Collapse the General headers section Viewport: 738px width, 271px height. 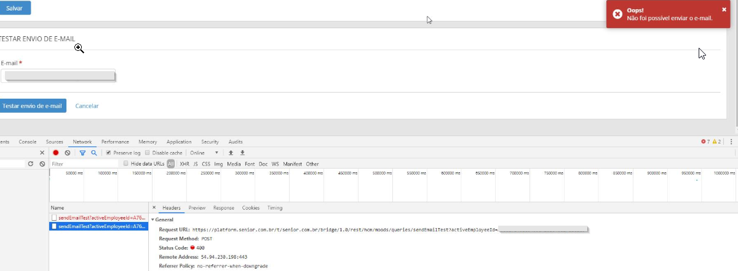tap(153, 219)
